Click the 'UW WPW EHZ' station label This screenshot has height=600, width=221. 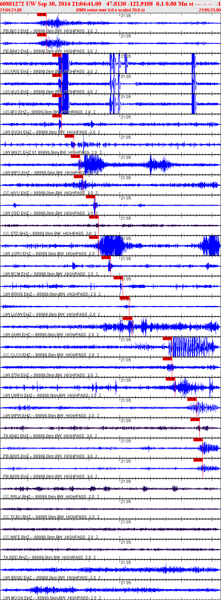pos(17,416)
